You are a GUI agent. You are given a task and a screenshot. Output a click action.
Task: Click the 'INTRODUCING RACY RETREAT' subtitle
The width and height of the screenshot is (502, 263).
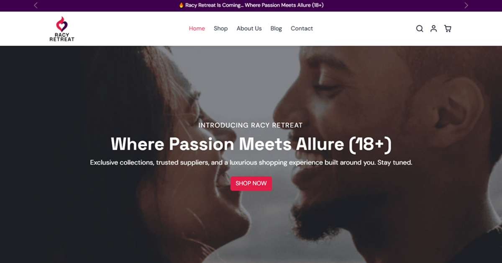pyautogui.click(x=251, y=125)
